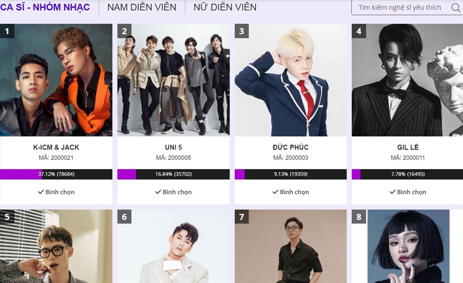Click the checkmark icon under UNI 5

158,192
